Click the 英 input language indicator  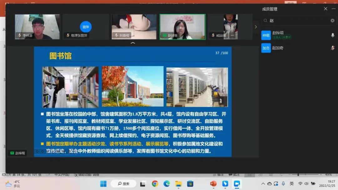pyautogui.click(x=292, y=184)
